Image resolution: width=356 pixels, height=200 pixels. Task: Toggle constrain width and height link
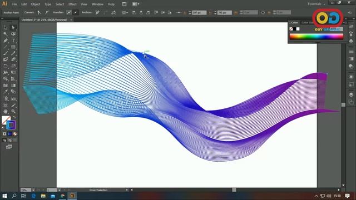pos(263,12)
